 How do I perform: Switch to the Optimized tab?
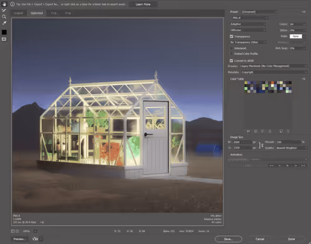tap(37, 13)
